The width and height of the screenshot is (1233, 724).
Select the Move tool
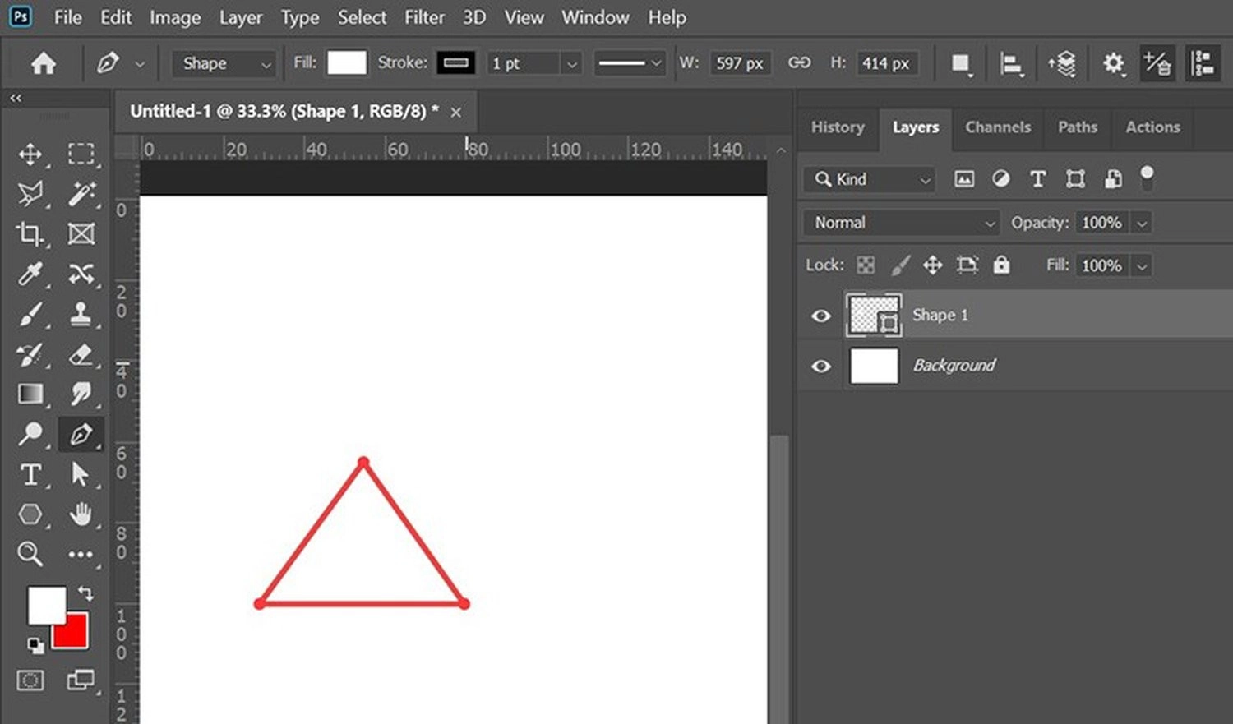(x=30, y=154)
